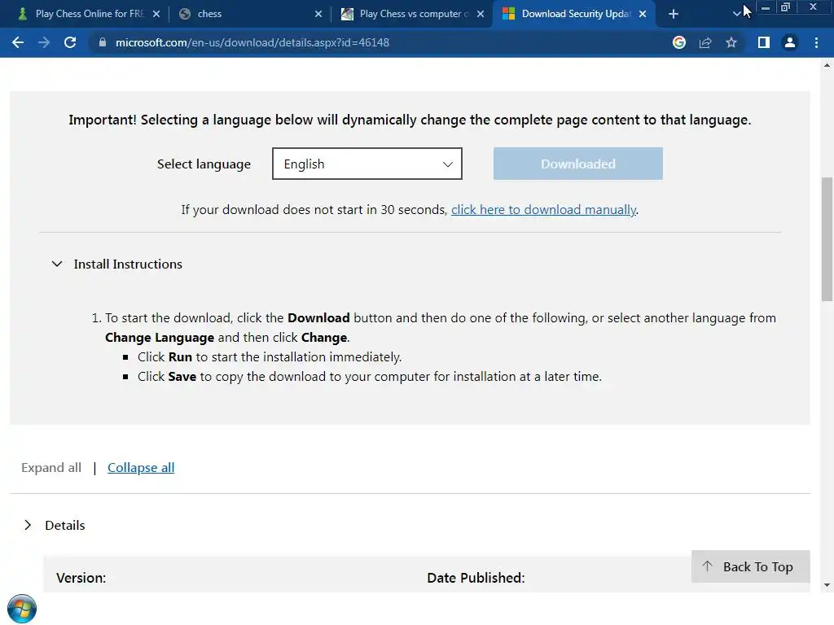834x625 pixels.
Task: Open Chrome's three-dot menu
Action: pos(816,42)
